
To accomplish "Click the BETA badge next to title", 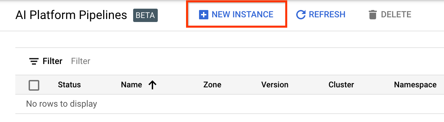I will 145,15.
